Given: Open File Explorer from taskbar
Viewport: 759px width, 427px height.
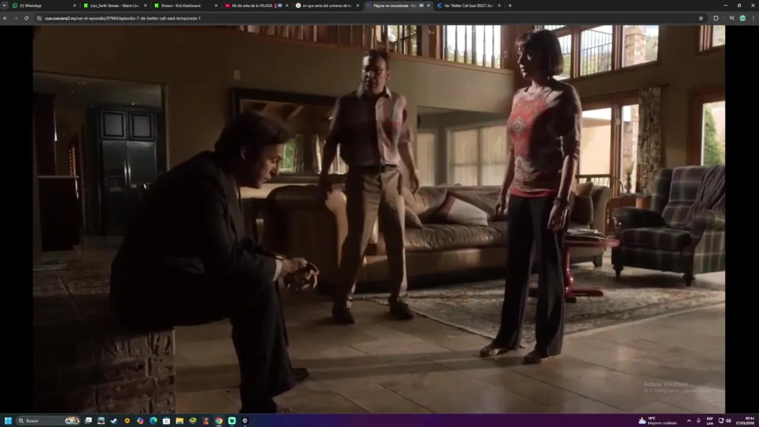Looking at the screenshot, I should click(180, 420).
